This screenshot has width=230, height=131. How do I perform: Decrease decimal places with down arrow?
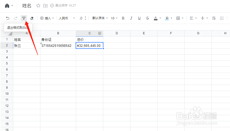click(x=85, y=19)
